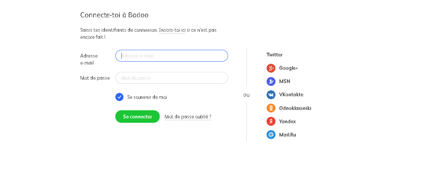Viewport: 430px width, 184px height.
Task: Select the "MSN" text label
Action: (x=285, y=81)
